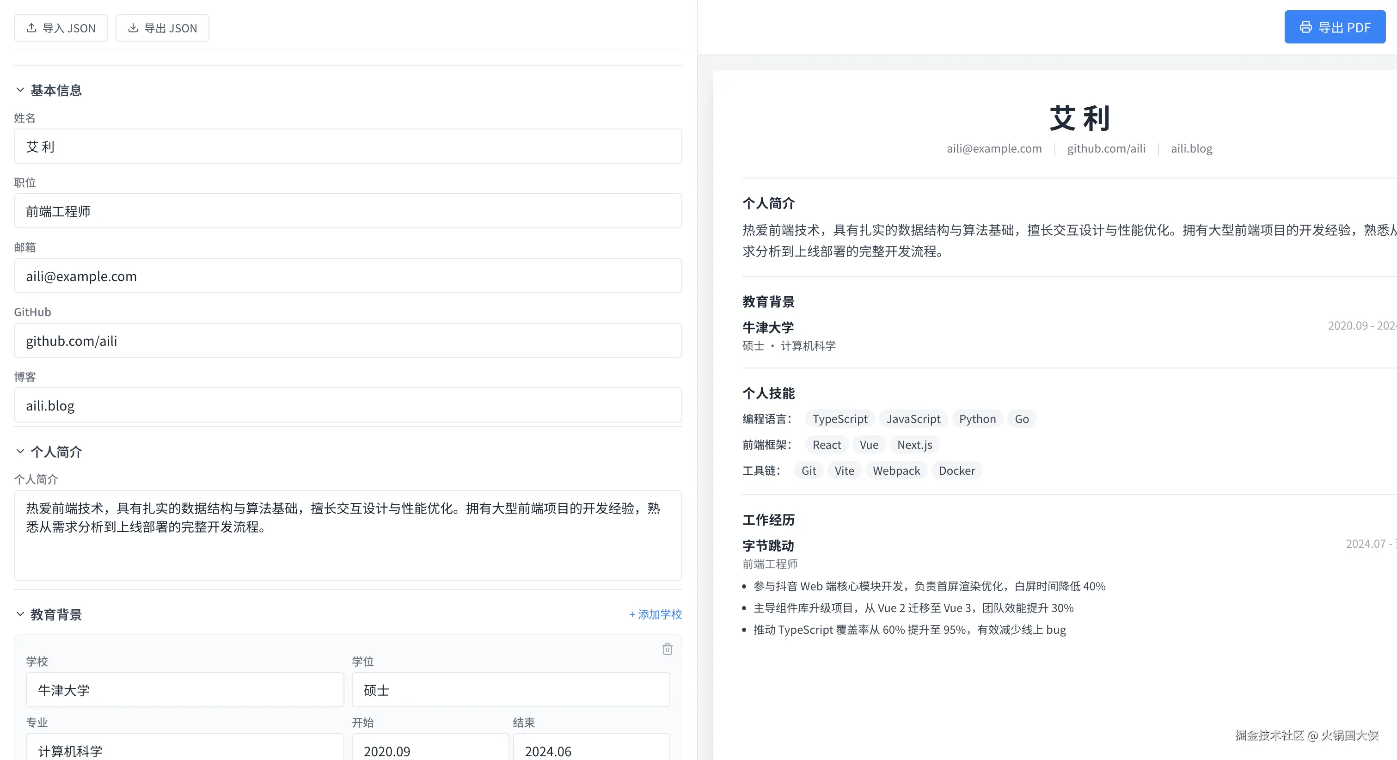
Task: Collapse the 基本信息 section chevron
Action: pos(20,90)
